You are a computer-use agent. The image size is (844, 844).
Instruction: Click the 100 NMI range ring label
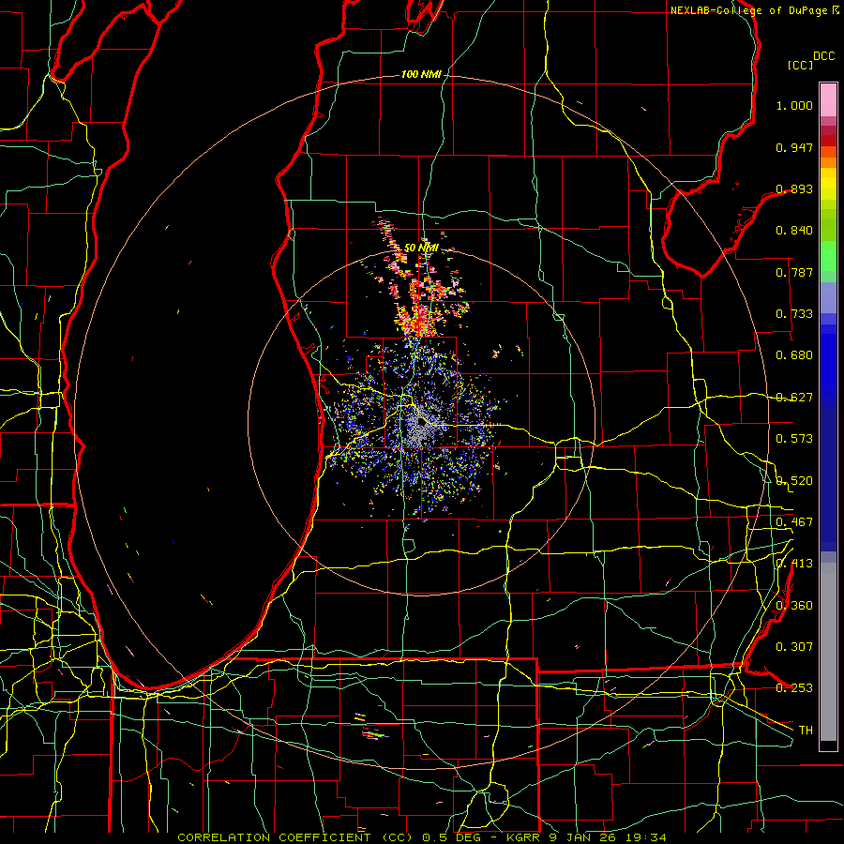coord(421,74)
